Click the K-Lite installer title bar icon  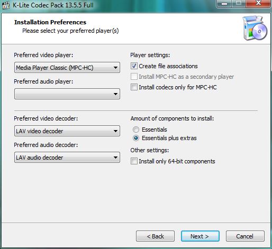click(x=6, y=5)
